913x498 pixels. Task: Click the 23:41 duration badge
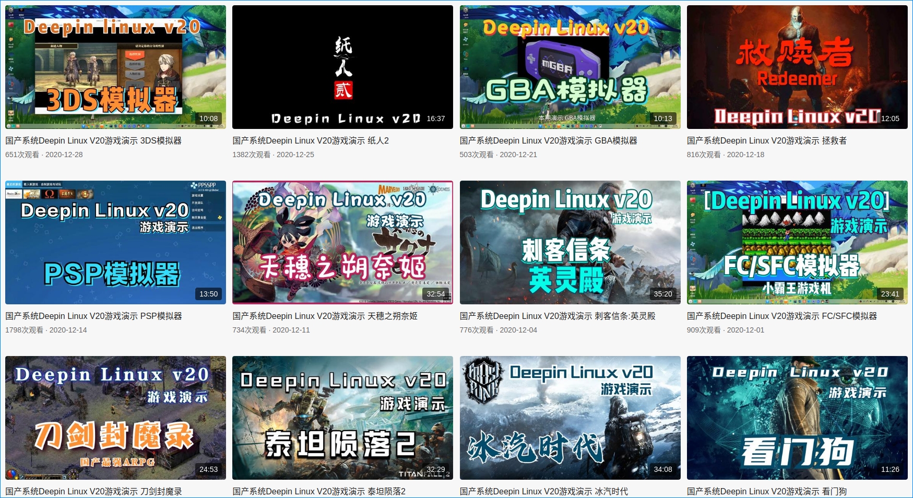(890, 294)
